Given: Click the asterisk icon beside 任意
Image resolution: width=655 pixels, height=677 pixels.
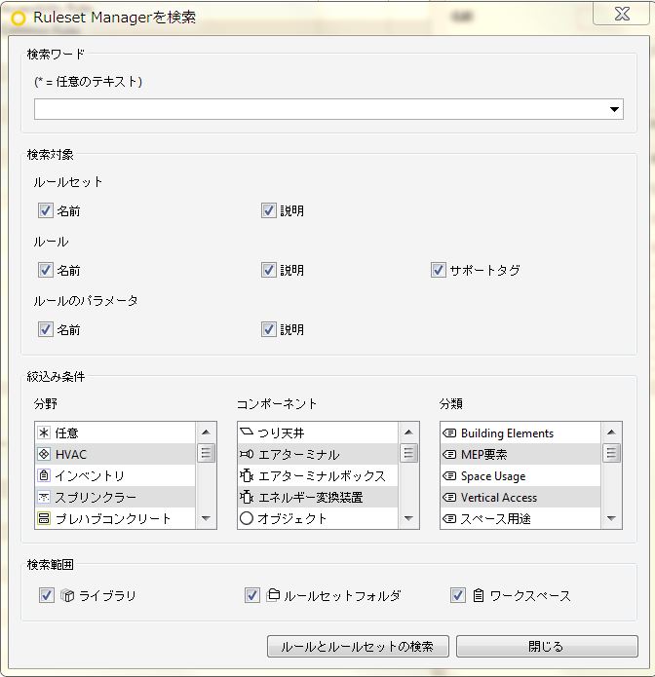Looking at the screenshot, I should tap(44, 433).
